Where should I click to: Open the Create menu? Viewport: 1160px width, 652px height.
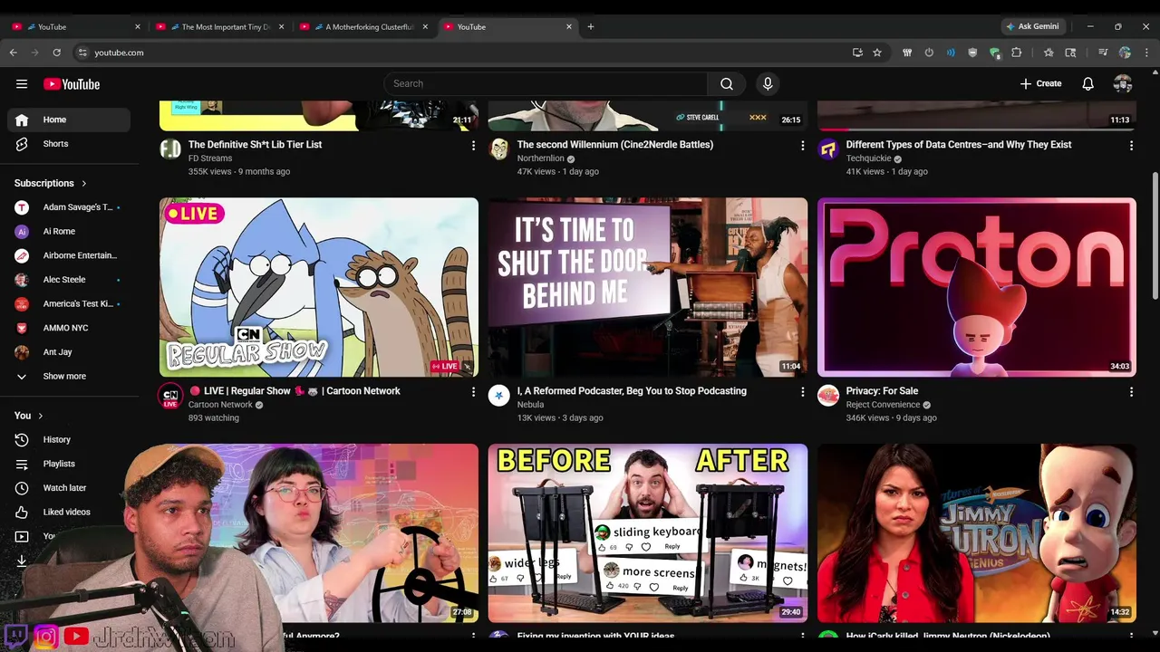(1040, 83)
